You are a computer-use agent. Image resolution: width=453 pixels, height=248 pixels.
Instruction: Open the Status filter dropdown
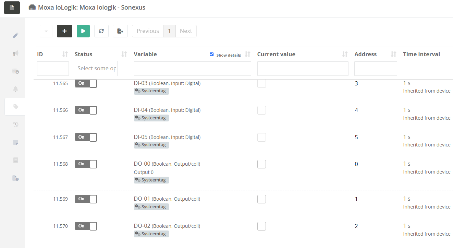(96, 68)
